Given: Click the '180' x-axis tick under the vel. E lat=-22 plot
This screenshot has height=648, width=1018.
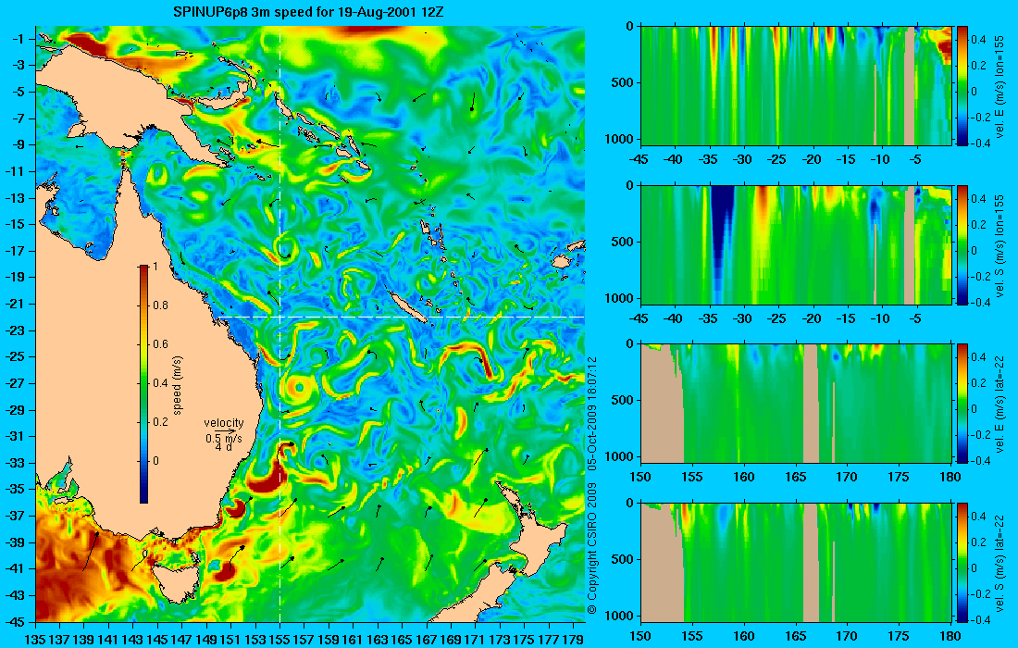Looking at the screenshot, I should point(950,478).
